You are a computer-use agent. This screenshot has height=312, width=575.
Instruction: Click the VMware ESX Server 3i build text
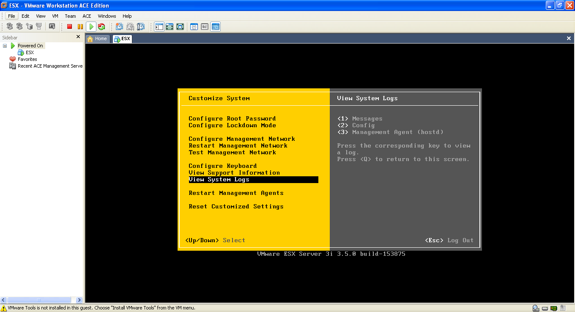pyautogui.click(x=331, y=254)
